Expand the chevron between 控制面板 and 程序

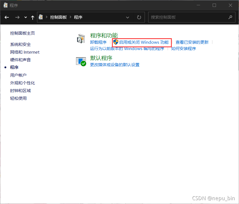(71, 17)
